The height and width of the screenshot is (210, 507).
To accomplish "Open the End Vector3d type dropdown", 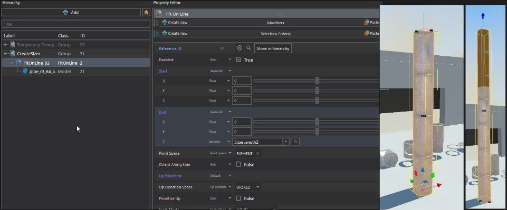I will pos(230,112).
